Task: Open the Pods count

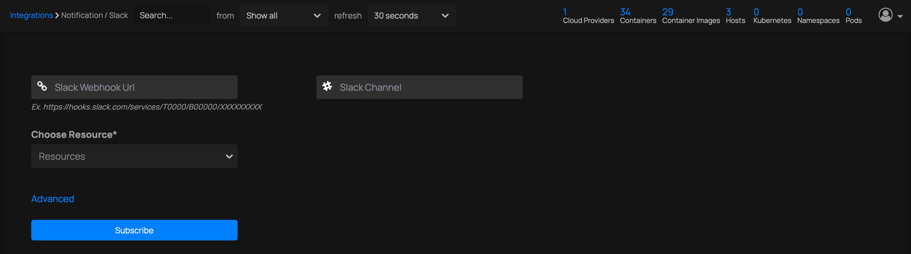Action: point(853,16)
